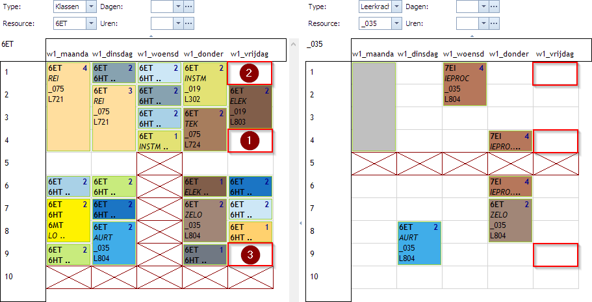
Task: Click ellipsis button next to left Uren
Action: click(x=188, y=23)
